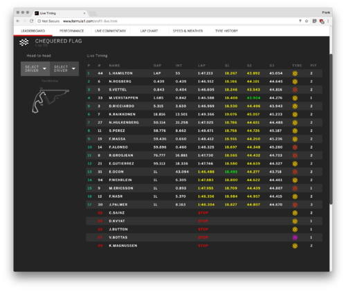This screenshot has width=346, height=291.
Task: Open the second Select Driver dropdown
Action: [64, 68]
